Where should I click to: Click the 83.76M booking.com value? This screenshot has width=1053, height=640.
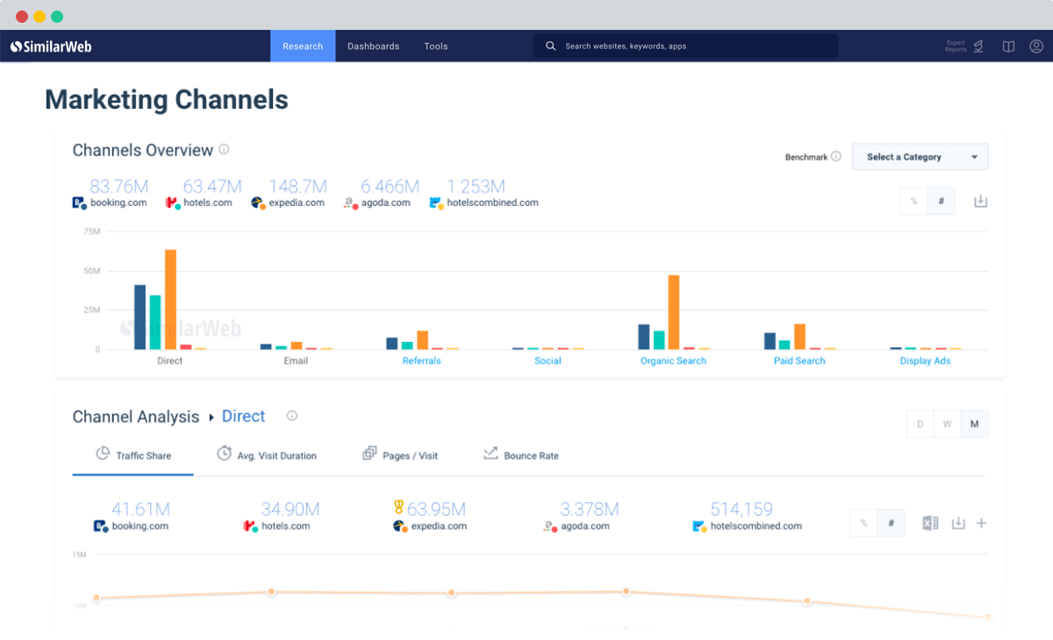(118, 187)
